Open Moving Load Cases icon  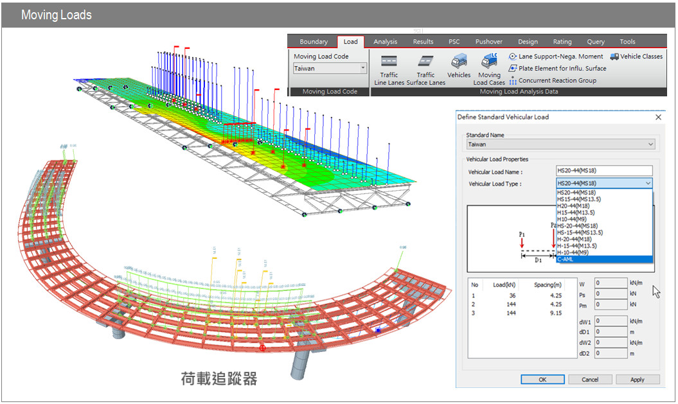click(x=489, y=62)
